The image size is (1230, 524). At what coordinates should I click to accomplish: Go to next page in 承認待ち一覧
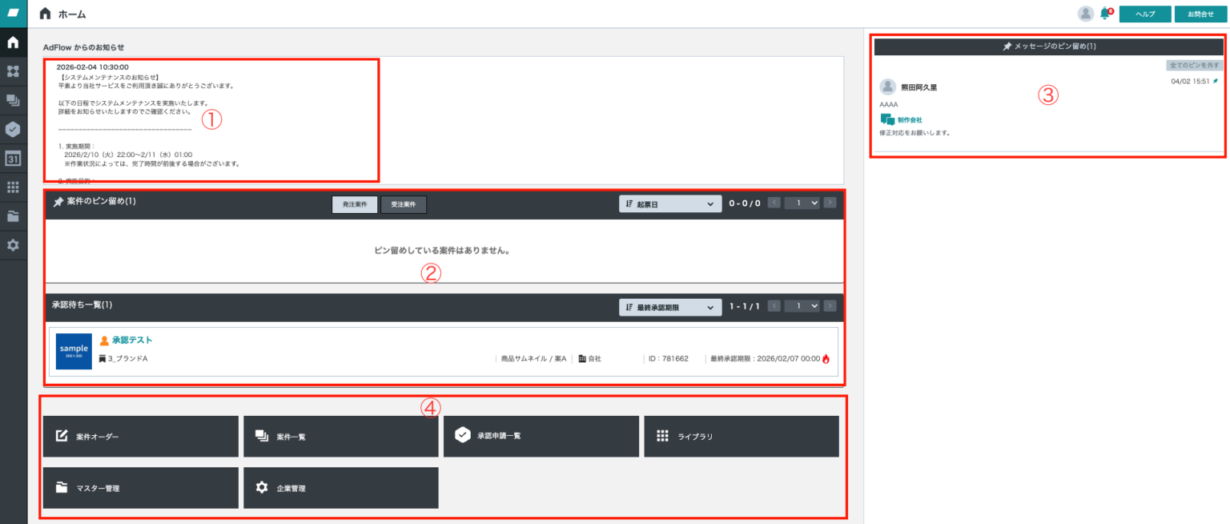tap(830, 306)
